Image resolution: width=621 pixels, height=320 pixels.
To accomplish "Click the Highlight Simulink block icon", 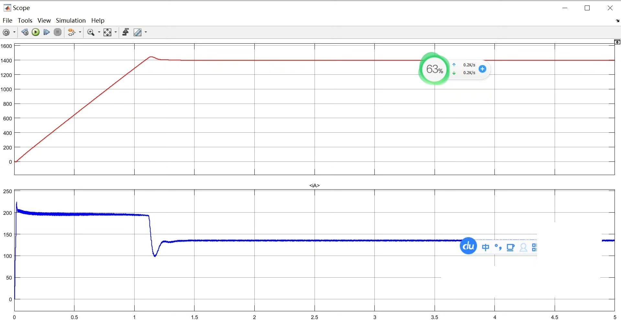I will 72,32.
